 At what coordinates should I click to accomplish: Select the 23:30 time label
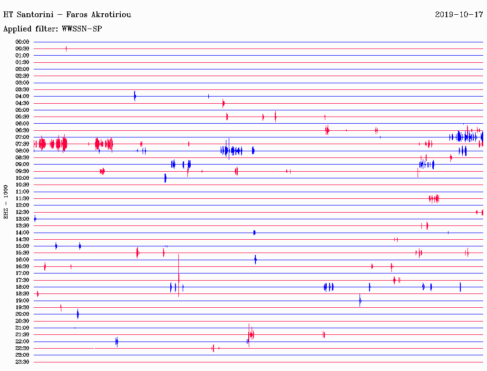pos(22,362)
